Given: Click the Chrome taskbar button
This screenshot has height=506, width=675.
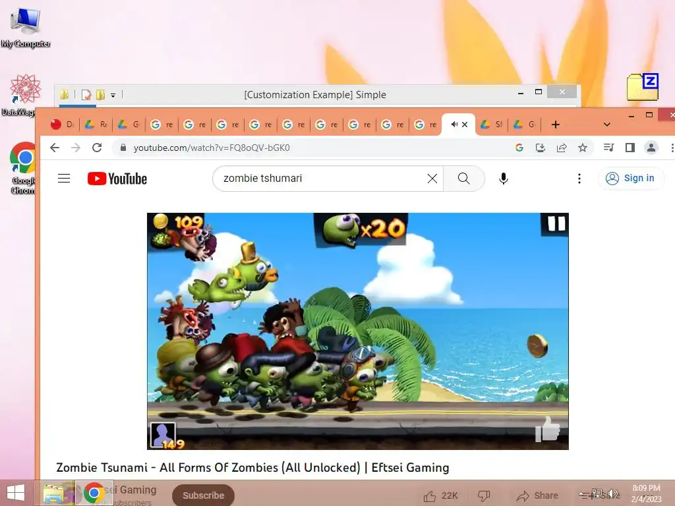Looking at the screenshot, I should click(94, 493).
